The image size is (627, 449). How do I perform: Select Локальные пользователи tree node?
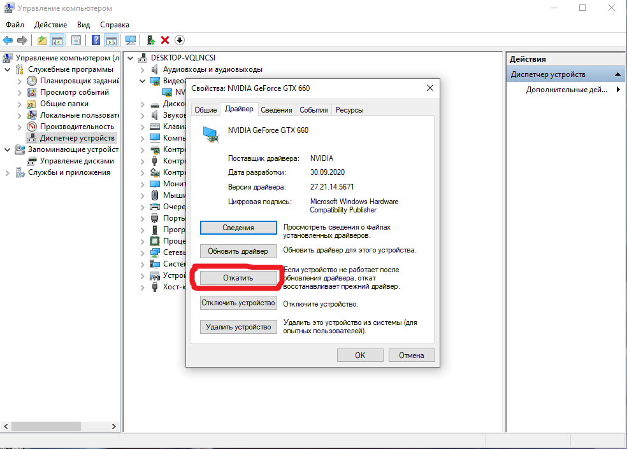pyautogui.click(x=79, y=115)
